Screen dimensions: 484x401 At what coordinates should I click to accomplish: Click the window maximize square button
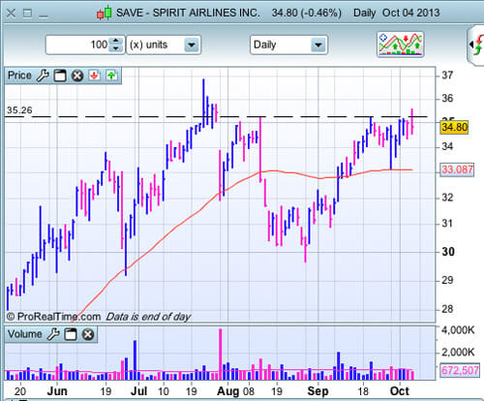28,14
